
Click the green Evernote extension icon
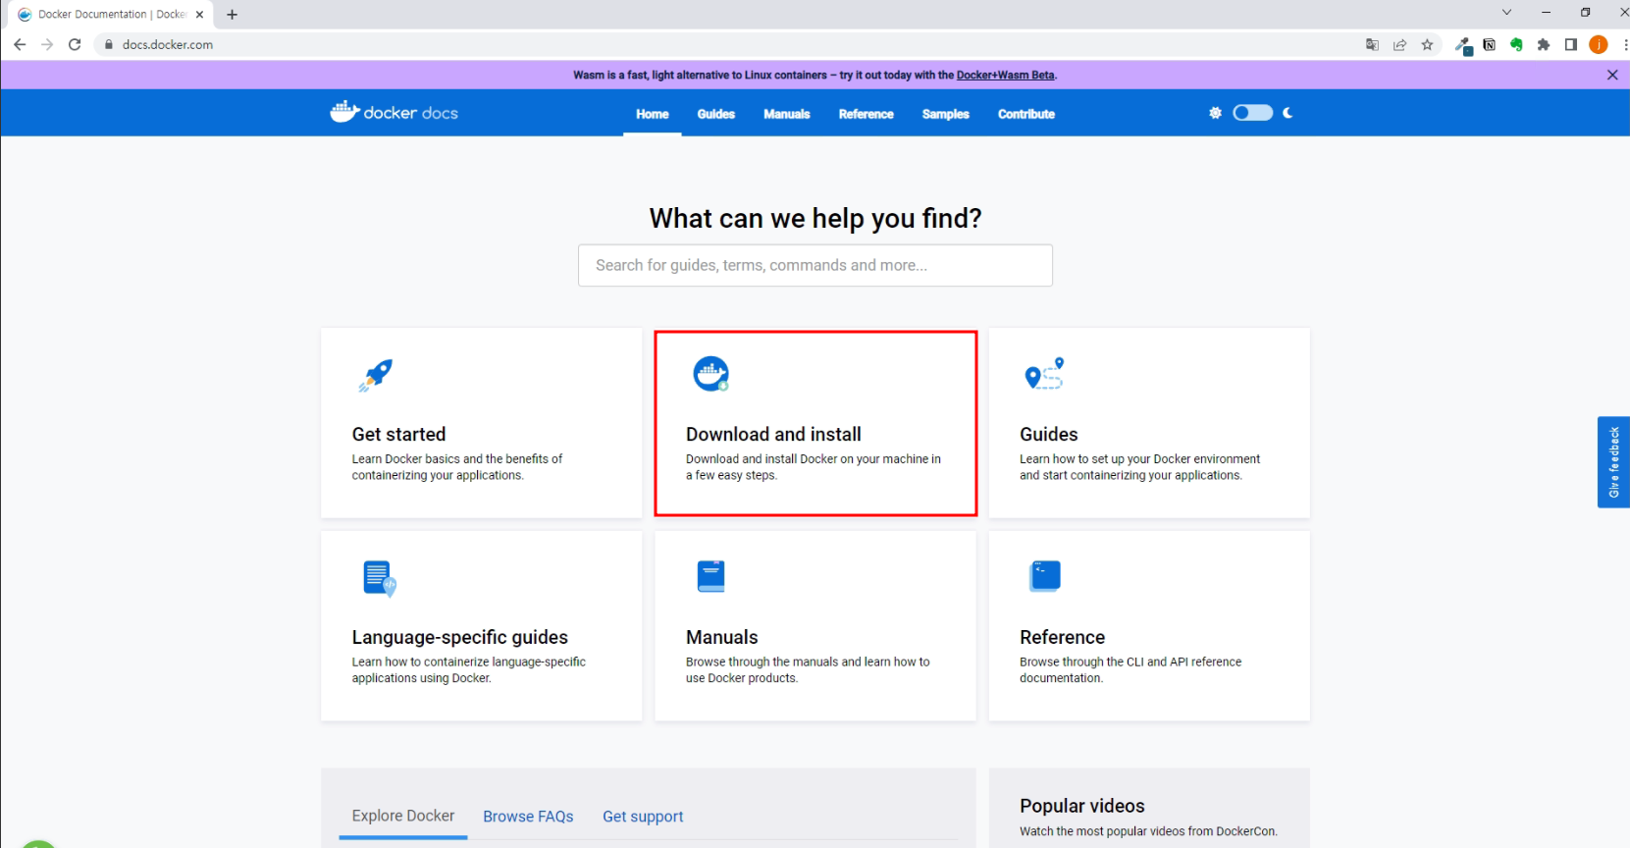pyautogui.click(x=1516, y=44)
